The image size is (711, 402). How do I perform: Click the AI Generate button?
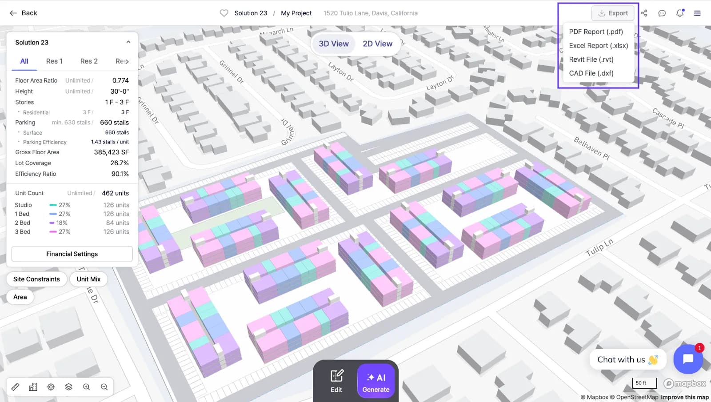point(376,382)
